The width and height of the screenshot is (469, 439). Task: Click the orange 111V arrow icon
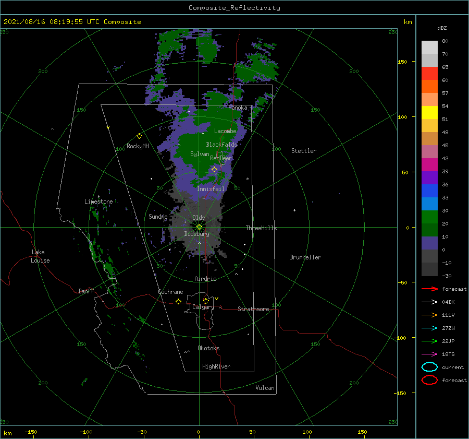coord(429,315)
